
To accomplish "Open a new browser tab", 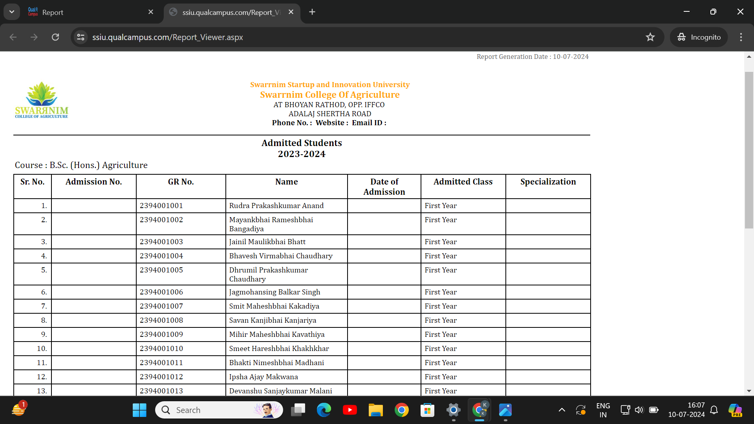I will 312,12.
